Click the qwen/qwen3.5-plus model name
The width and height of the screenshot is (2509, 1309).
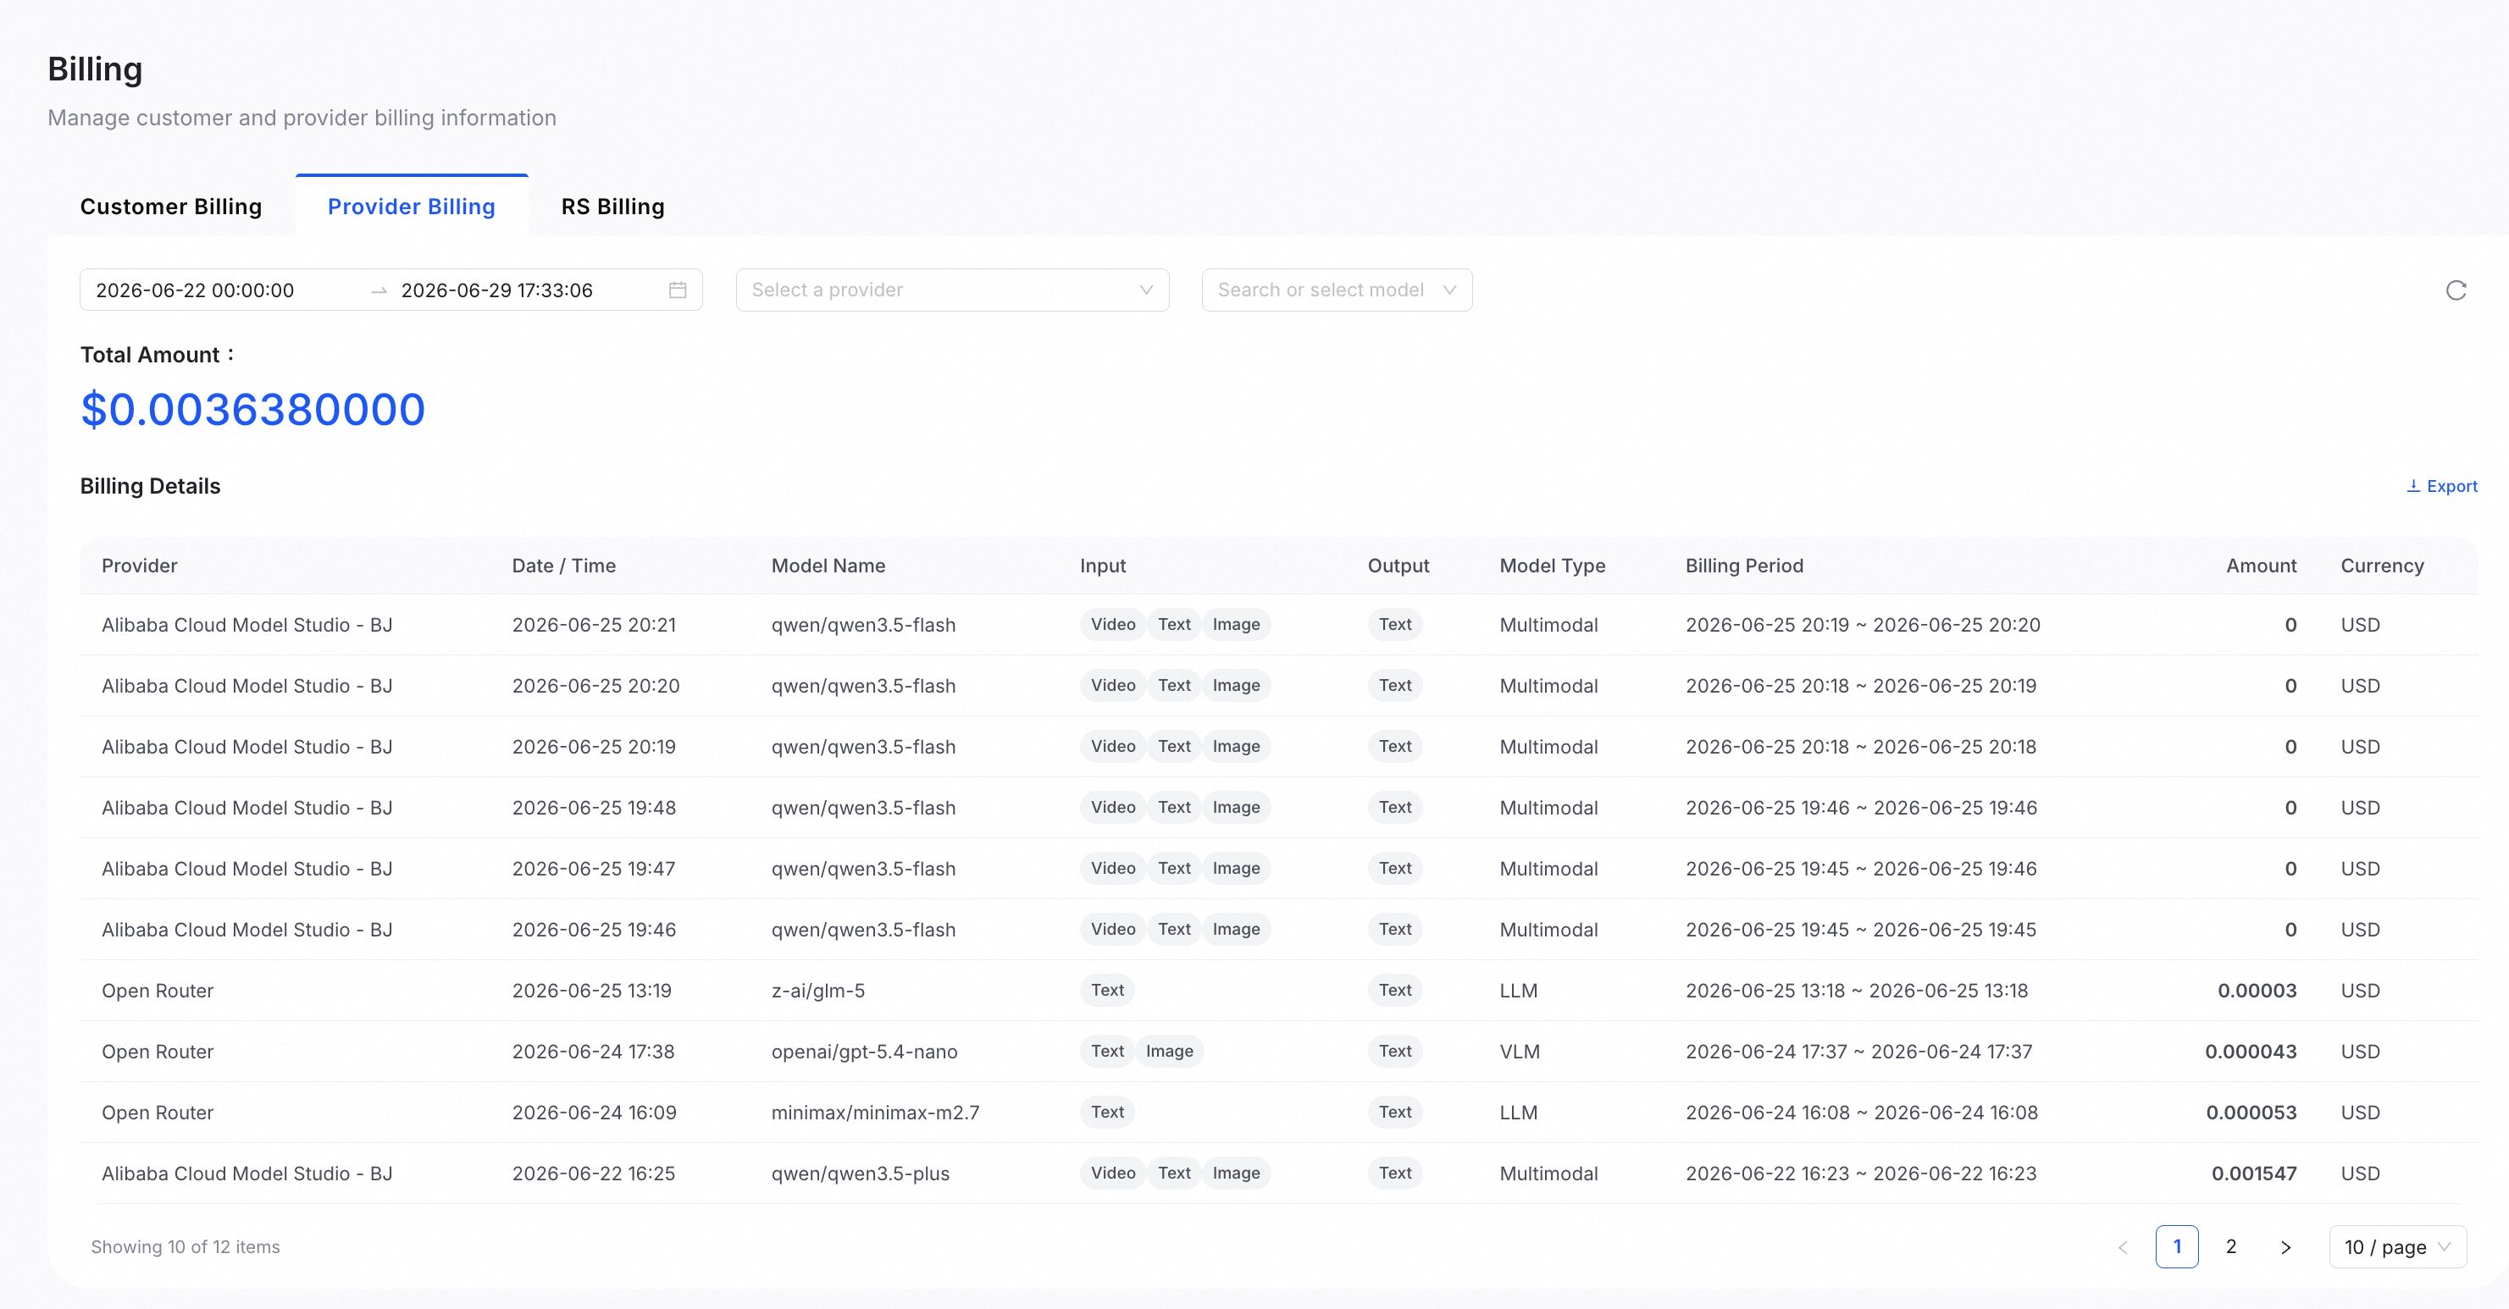[860, 1174]
